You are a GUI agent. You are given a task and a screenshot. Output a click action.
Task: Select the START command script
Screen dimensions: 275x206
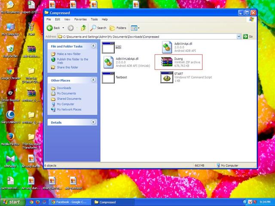point(186,77)
